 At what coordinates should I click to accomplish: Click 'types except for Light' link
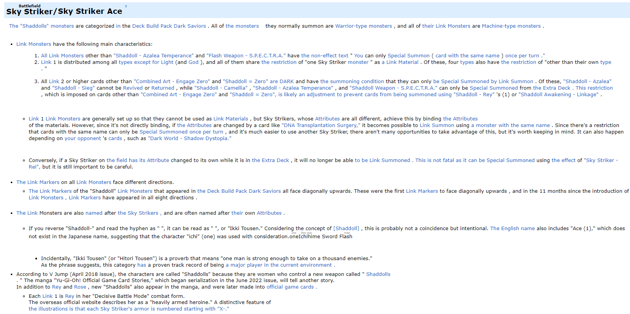[146, 62]
